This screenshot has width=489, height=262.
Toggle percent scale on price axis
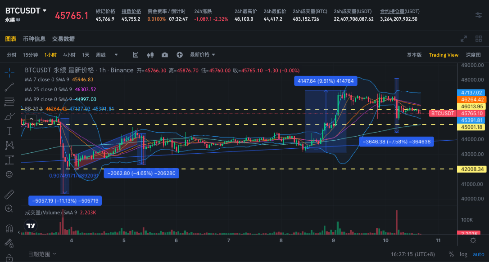pyautogui.click(x=451, y=254)
